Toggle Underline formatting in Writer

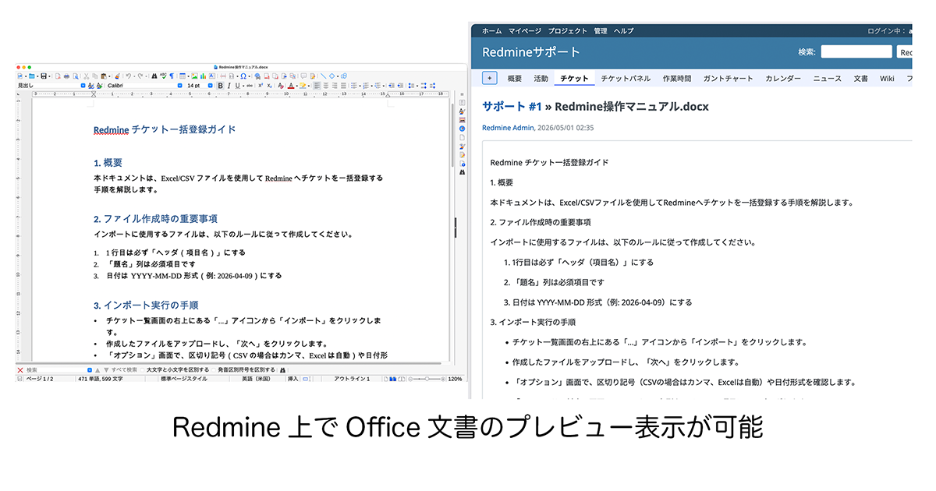click(238, 86)
